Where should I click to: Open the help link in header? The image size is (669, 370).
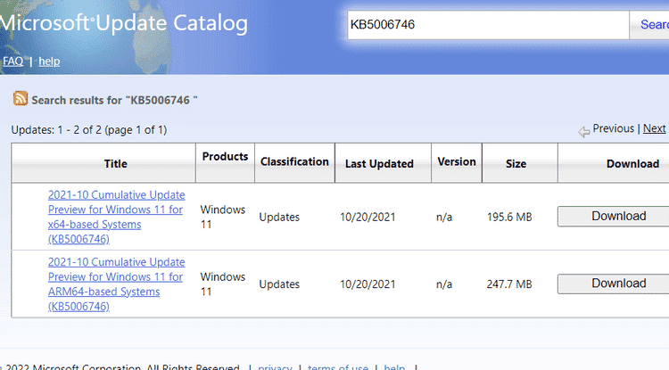49,62
